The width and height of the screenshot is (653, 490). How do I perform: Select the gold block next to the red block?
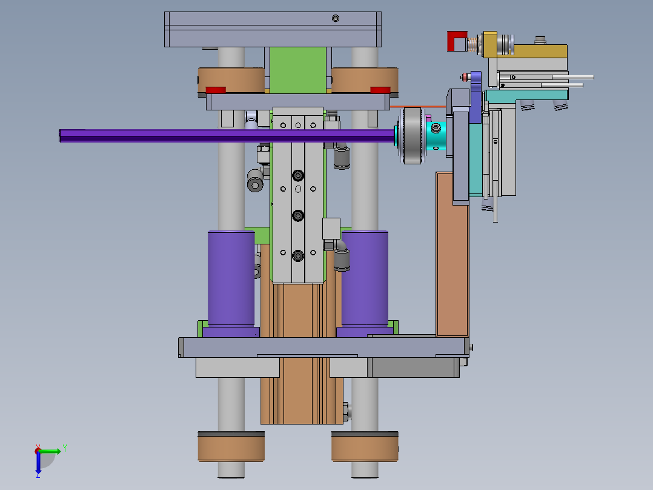point(489,44)
